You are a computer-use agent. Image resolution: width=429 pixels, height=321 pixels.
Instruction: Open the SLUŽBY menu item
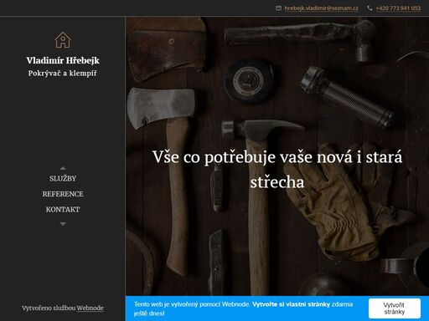[63, 178]
